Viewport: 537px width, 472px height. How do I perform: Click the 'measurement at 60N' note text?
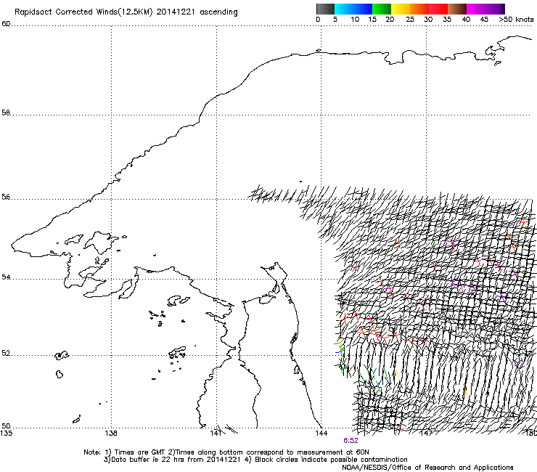335,452
